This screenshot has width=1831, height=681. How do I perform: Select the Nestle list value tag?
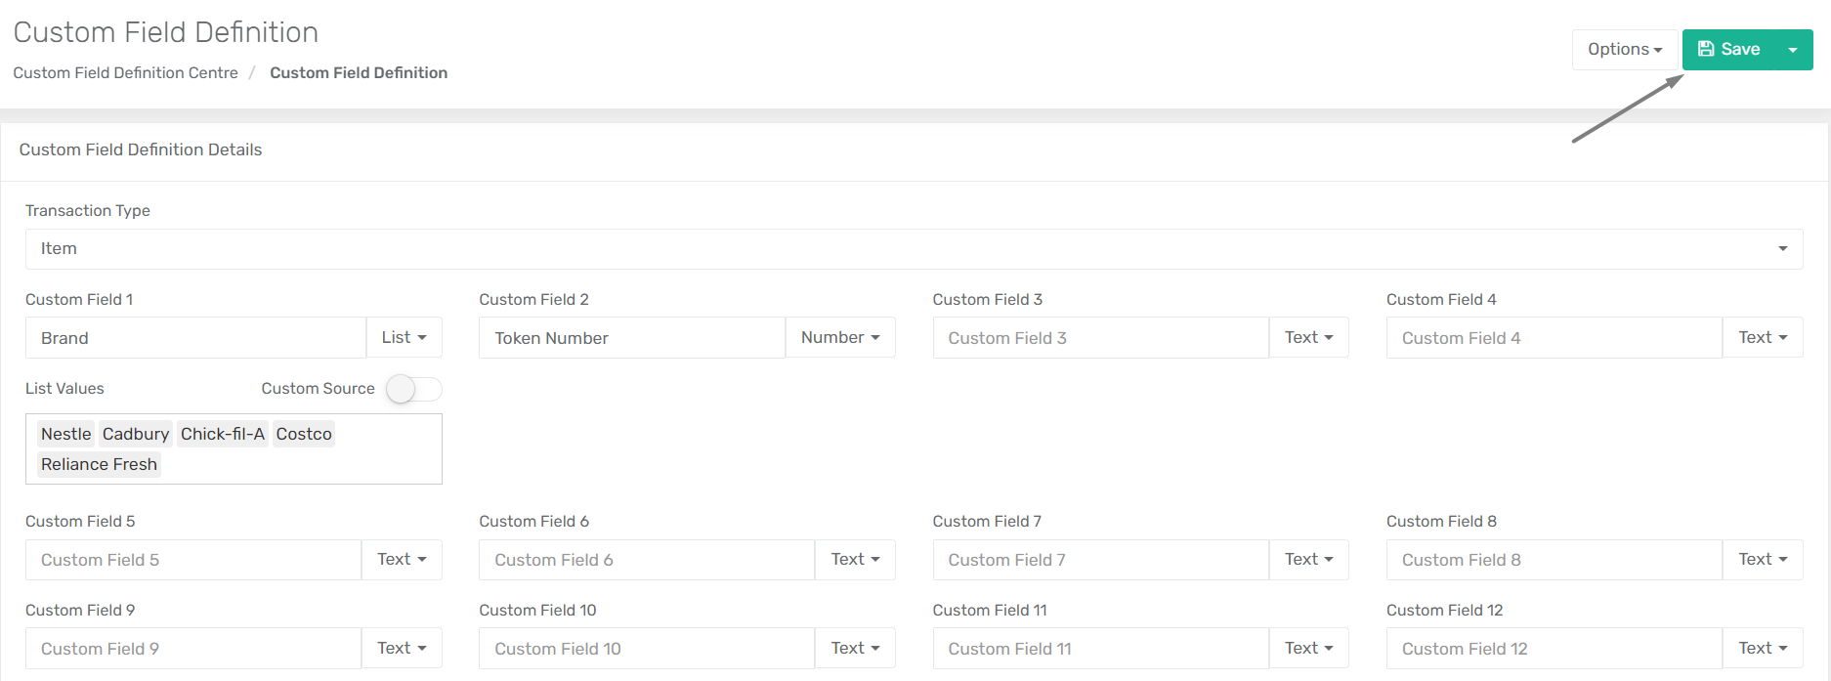pyautogui.click(x=65, y=434)
